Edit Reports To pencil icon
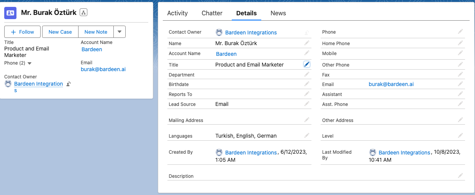Image resolution: width=475 pixels, height=195 pixels. tap(307, 94)
